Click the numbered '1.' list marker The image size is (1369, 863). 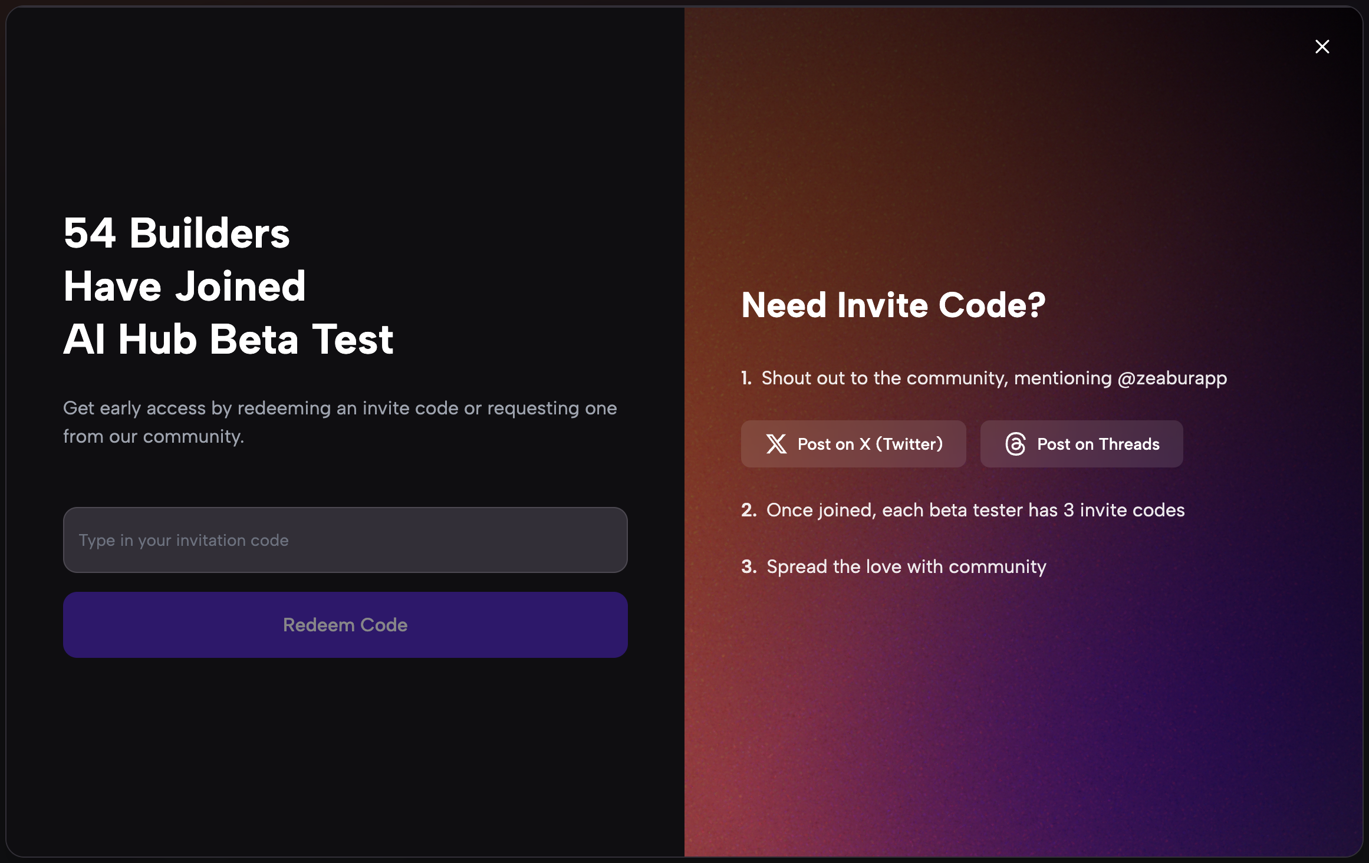(x=748, y=378)
